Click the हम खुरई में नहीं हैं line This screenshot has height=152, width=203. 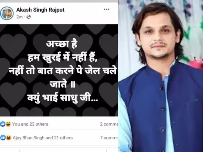click(62, 58)
